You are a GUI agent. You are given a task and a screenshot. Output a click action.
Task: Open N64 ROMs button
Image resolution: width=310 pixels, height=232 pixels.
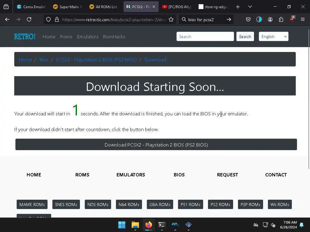coord(129,205)
